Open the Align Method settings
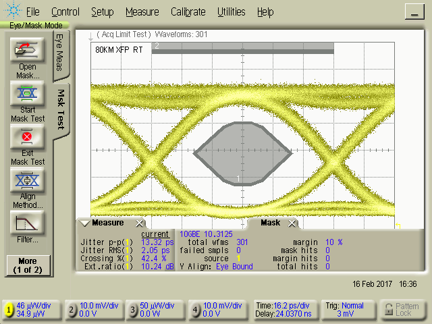432x324 pixels. (x=28, y=181)
